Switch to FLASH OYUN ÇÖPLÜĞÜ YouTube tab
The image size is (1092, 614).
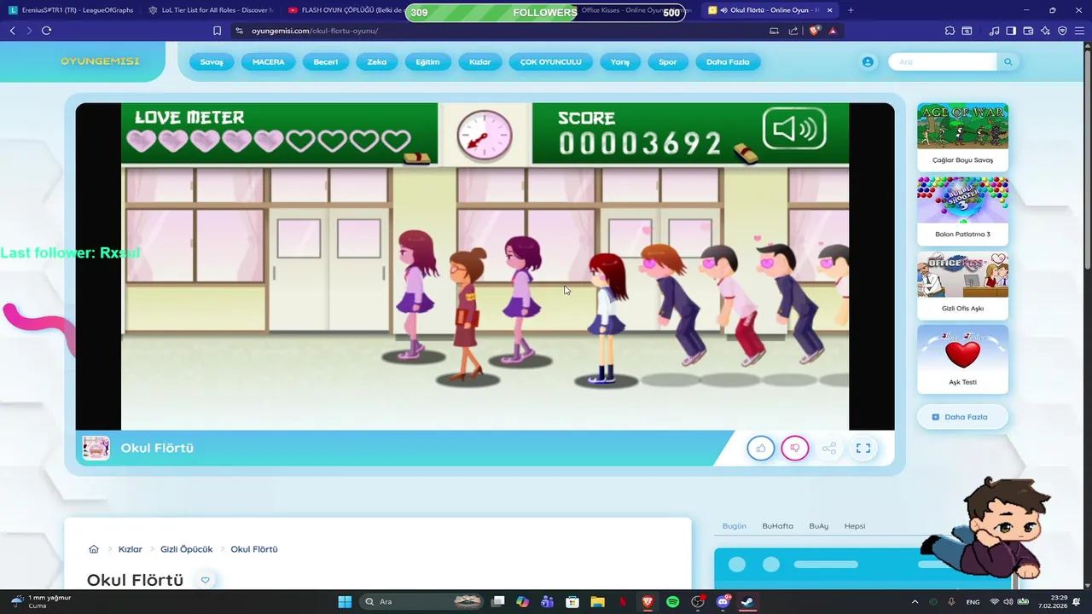(346, 10)
